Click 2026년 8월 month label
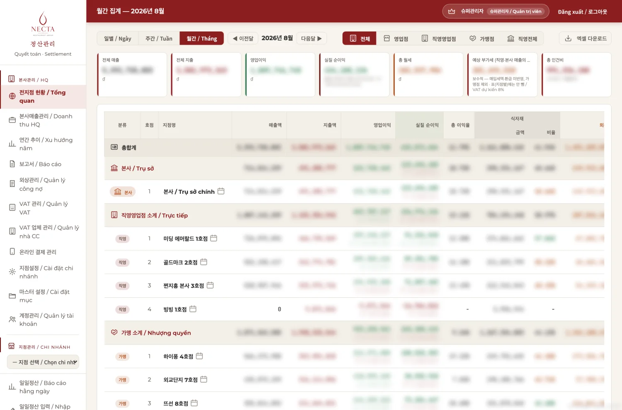 277,38
